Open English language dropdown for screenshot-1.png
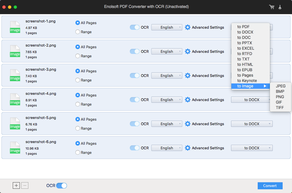292x193 pixels. [167, 27]
